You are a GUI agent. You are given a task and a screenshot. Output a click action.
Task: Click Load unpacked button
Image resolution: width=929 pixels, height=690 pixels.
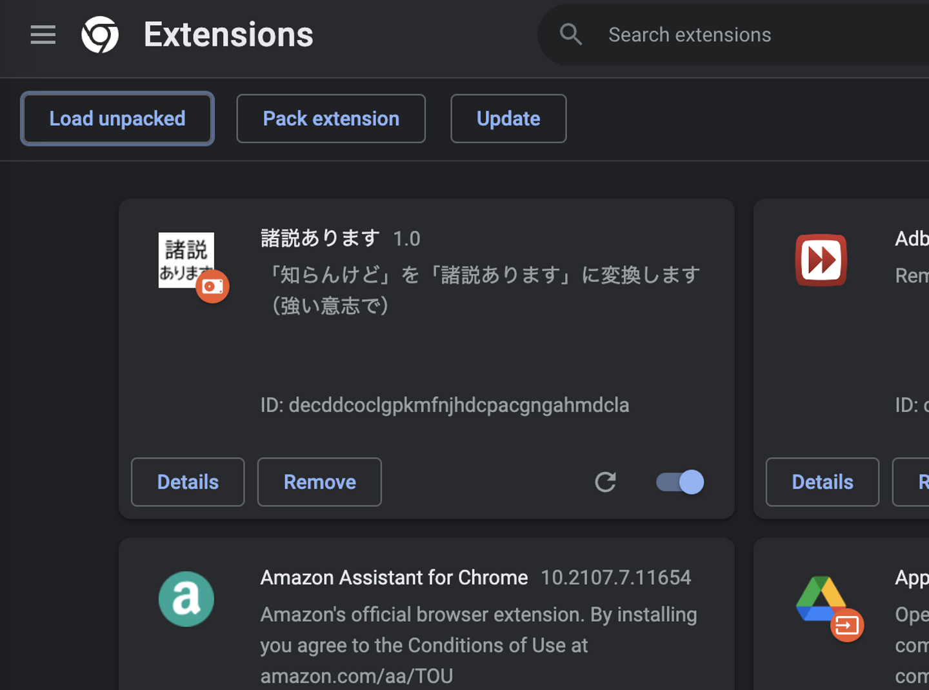117,119
